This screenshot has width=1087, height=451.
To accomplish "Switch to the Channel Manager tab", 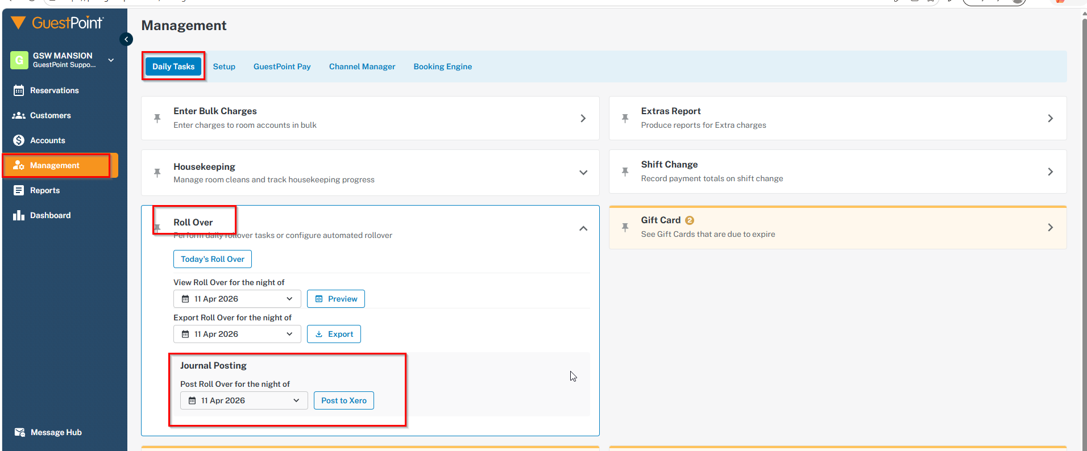I will [362, 66].
